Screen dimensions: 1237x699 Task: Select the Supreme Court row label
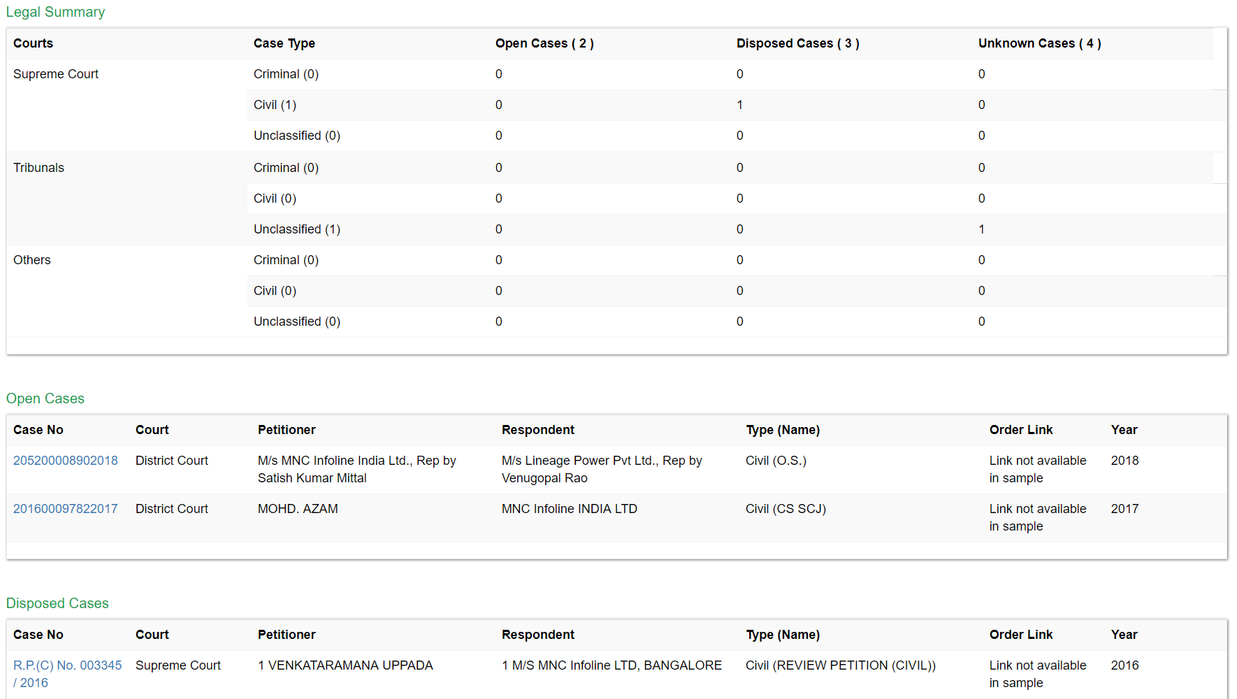(x=56, y=74)
